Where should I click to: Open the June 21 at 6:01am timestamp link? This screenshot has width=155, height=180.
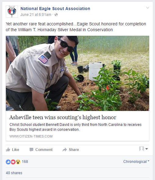[x=36, y=15]
